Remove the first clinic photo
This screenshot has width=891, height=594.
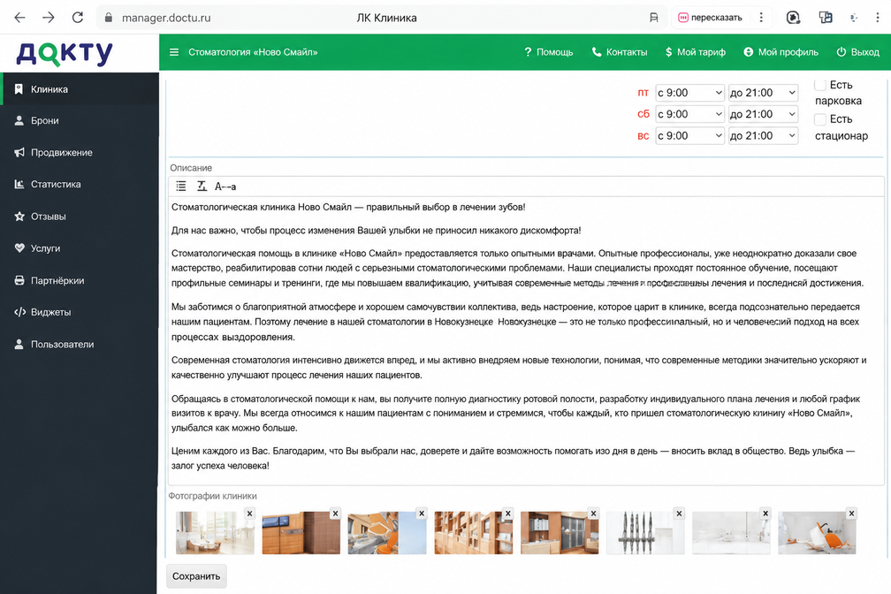[x=249, y=514]
